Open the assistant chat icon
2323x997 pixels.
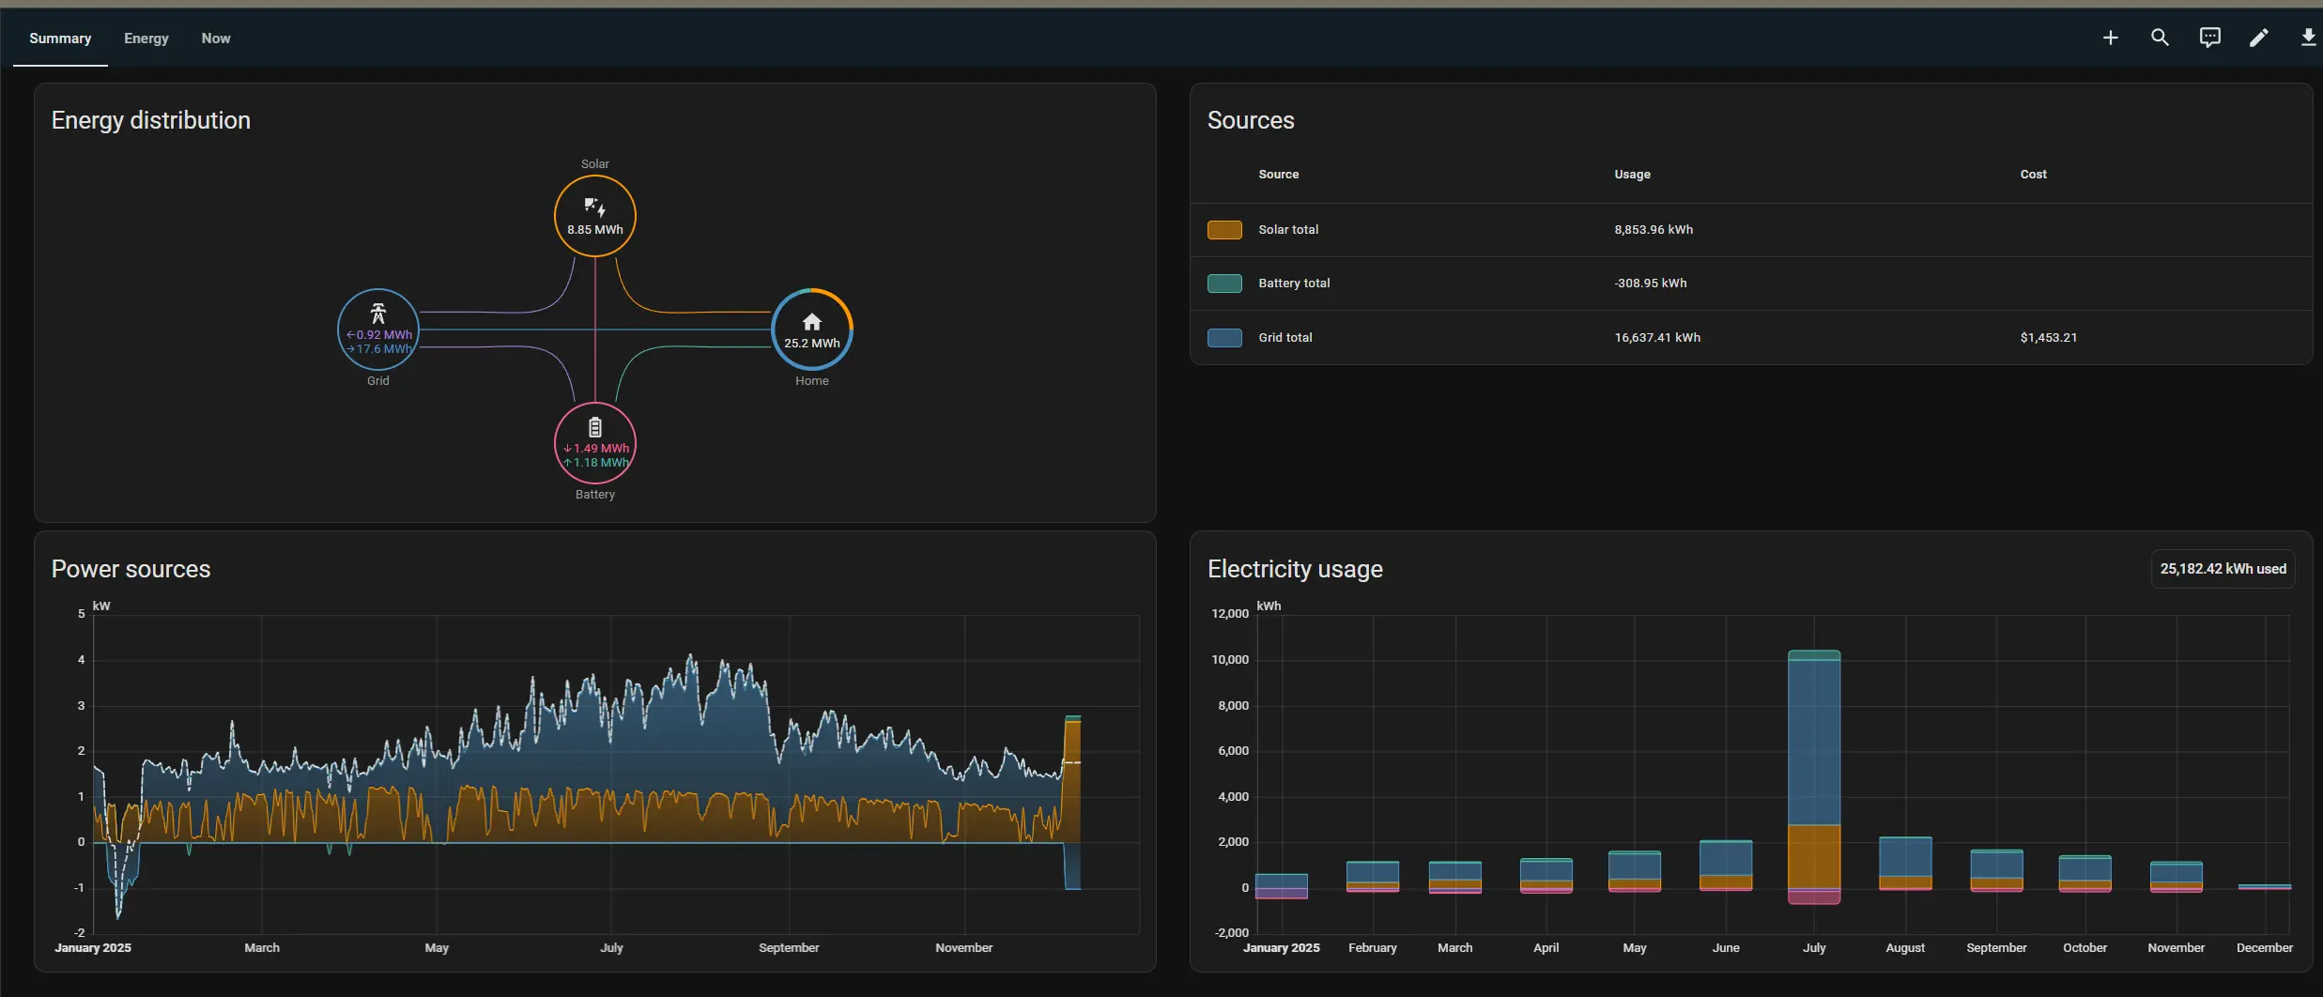[2209, 38]
